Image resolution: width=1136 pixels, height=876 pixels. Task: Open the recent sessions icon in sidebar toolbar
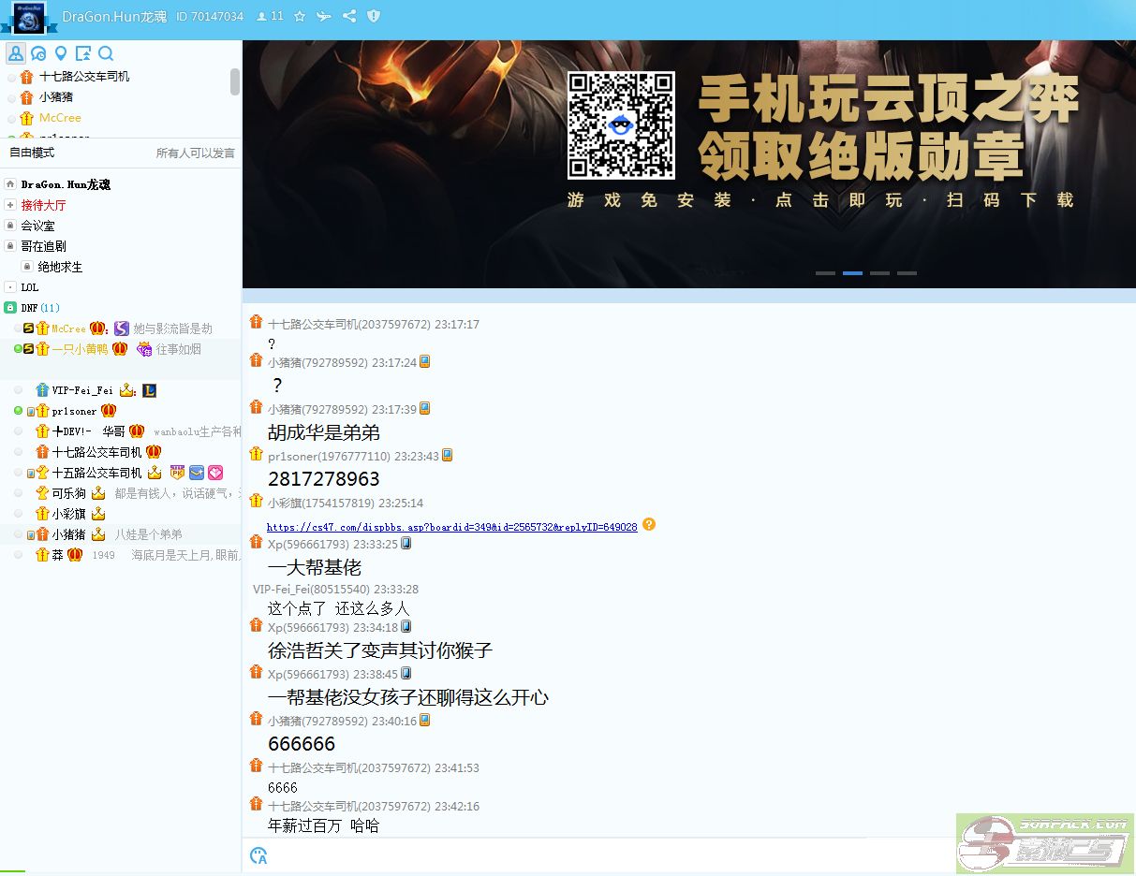[x=38, y=53]
